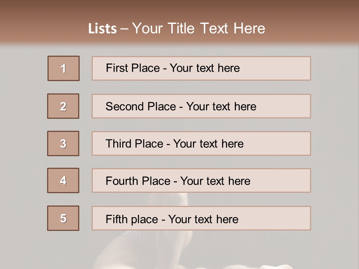
Task: Select the number 1 square box
Action: tap(64, 68)
